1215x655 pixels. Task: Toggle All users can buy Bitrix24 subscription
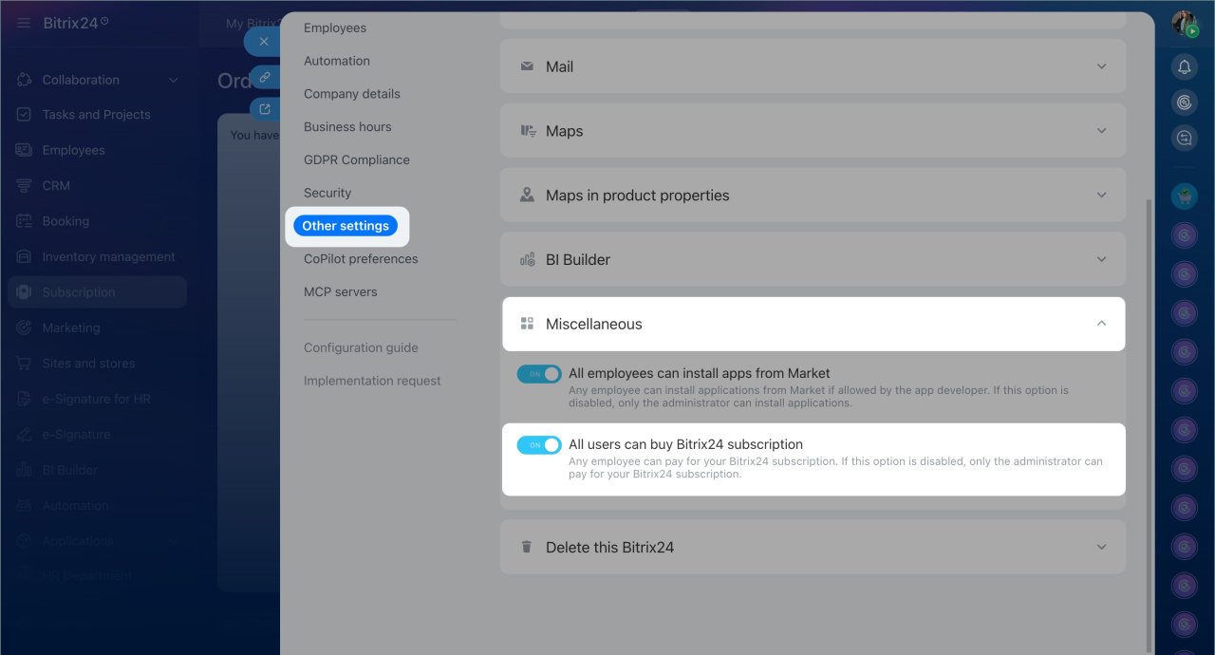coord(538,445)
